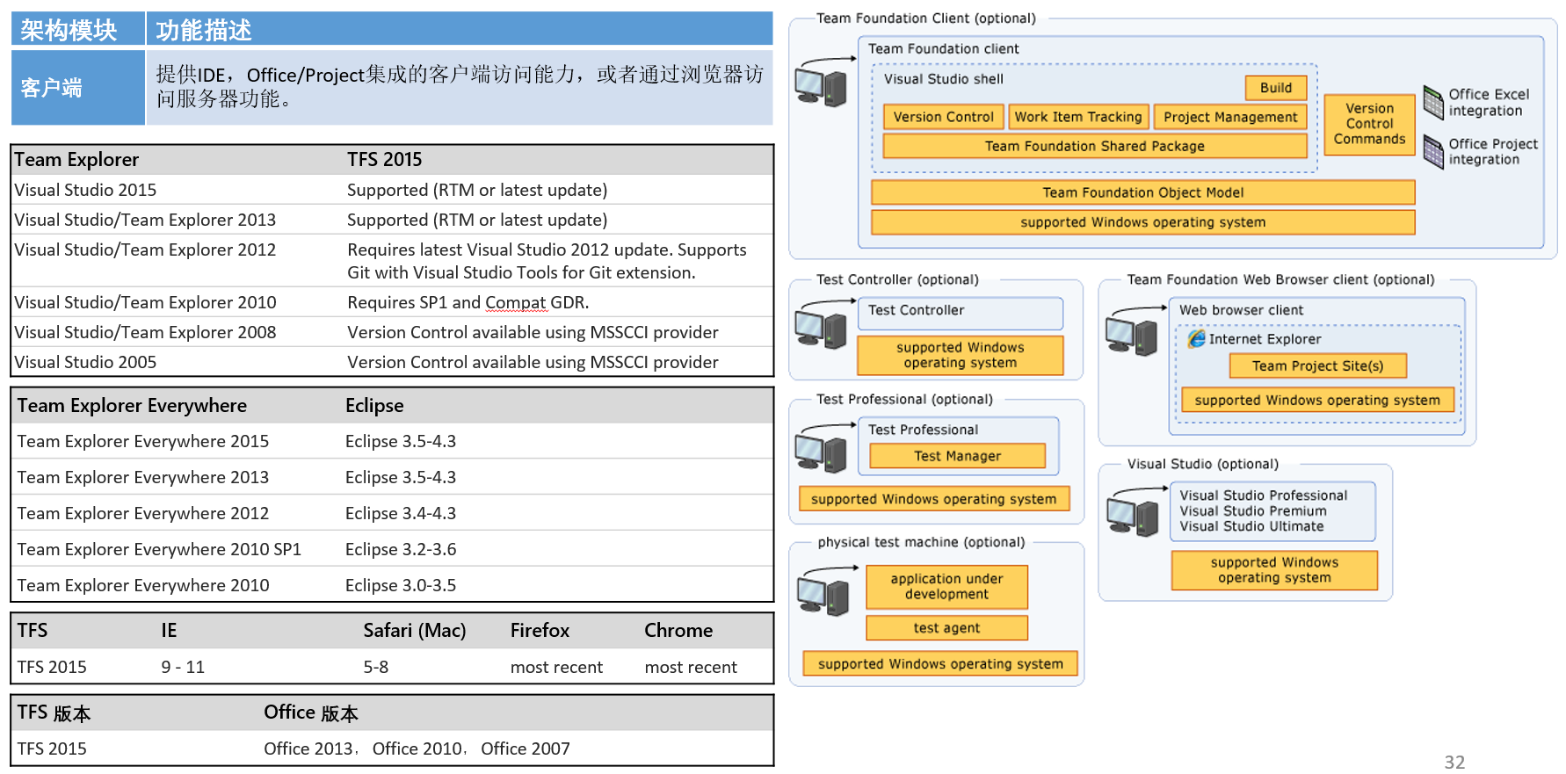Screen dimensions: 1566x774
Task: Click the Eclipse 3.0-3.5 cell
Action: [x=401, y=585]
